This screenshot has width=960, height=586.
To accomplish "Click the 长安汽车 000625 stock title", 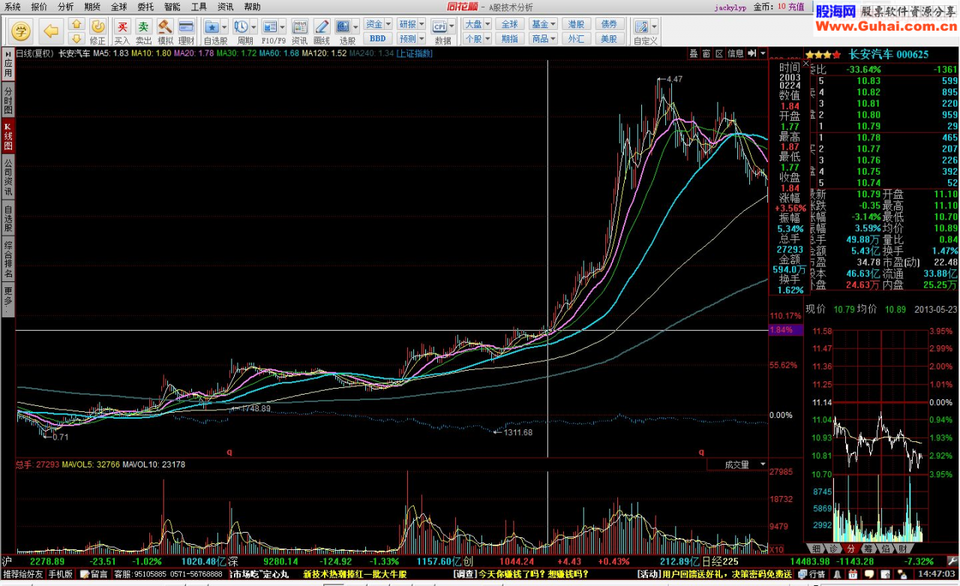I will click(x=889, y=54).
